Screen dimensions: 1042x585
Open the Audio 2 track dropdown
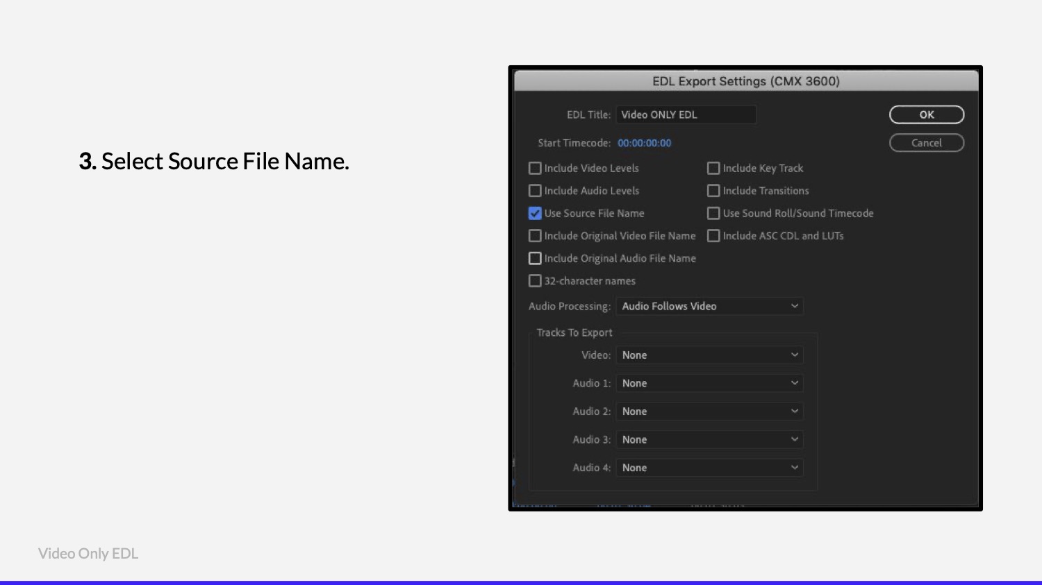pyautogui.click(x=709, y=412)
